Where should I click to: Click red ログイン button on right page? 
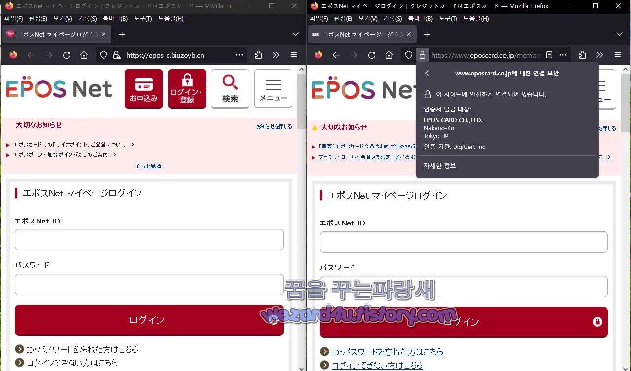coord(464,322)
